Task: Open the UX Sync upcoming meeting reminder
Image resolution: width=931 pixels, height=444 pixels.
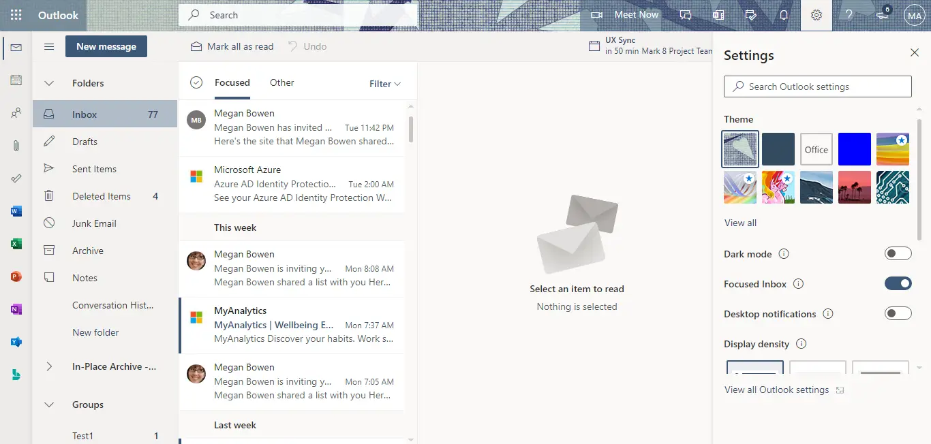Action: click(x=650, y=46)
